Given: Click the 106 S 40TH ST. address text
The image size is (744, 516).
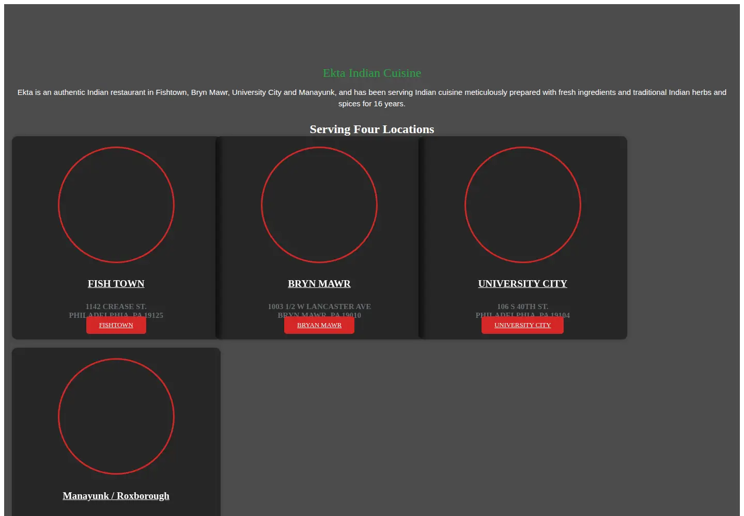Looking at the screenshot, I should point(522,307).
